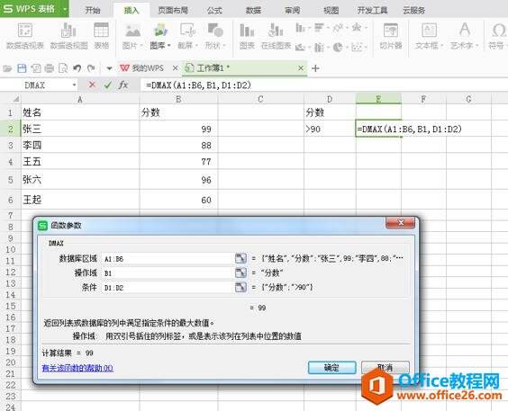The width and height of the screenshot is (508, 411).
Task: Close the 工作簿1 document tab
Action: [301, 68]
